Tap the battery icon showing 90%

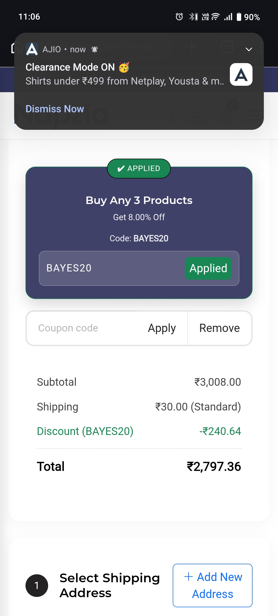(239, 17)
